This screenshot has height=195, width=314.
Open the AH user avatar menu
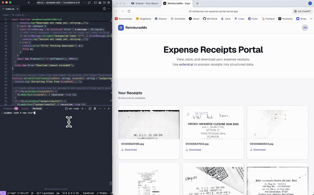coord(305,27)
